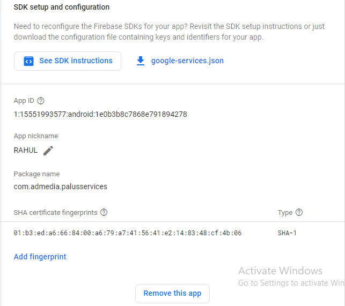345x306 pixels.
Task: Click SHA certificate fingerprints column header
Action: click(56, 213)
